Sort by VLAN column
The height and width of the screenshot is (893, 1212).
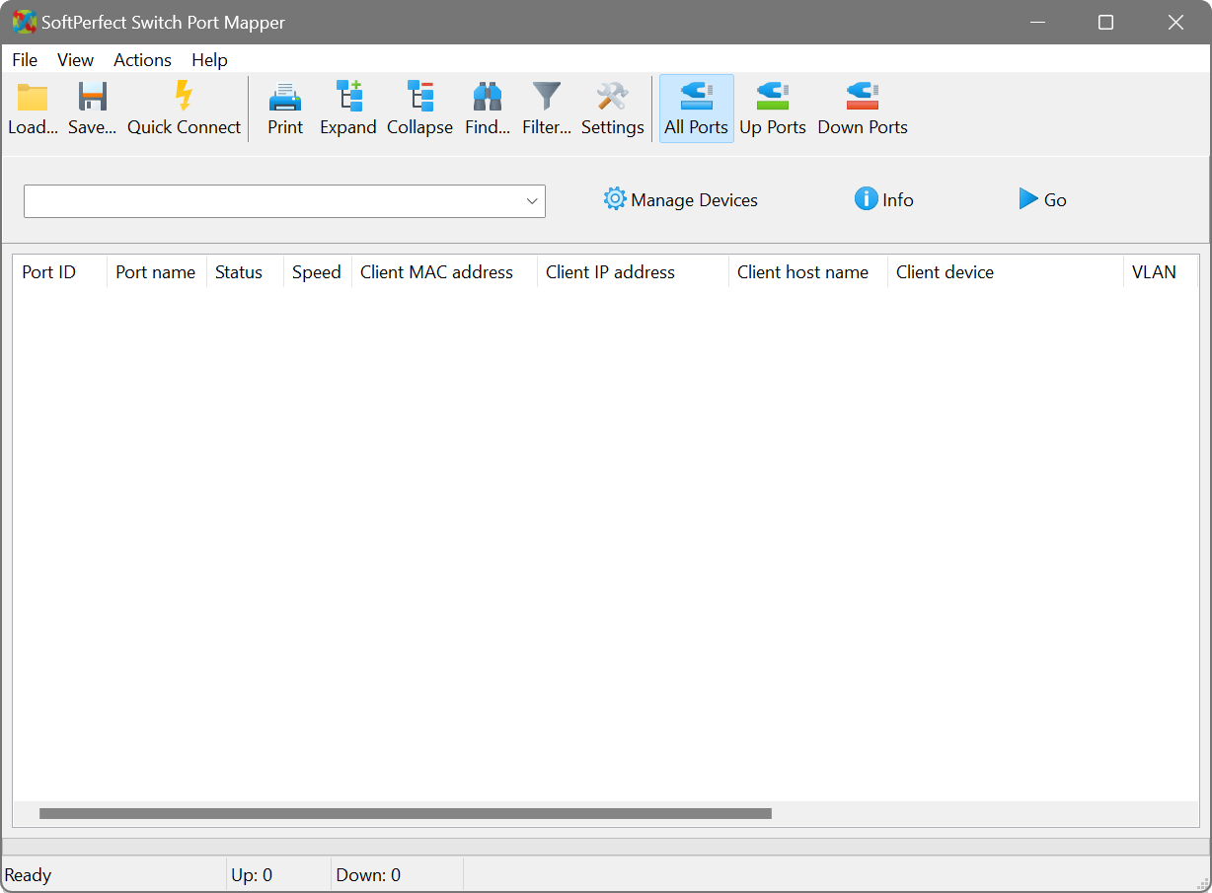tap(1161, 272)
